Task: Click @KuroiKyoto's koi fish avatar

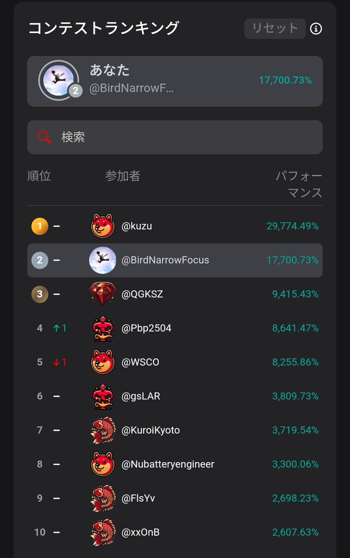Action: [x=103, y=430]
